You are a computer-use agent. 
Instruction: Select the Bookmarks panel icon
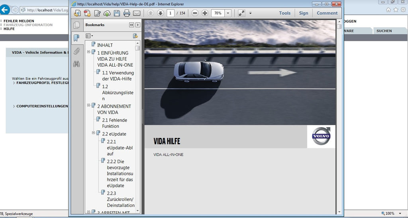76,38
